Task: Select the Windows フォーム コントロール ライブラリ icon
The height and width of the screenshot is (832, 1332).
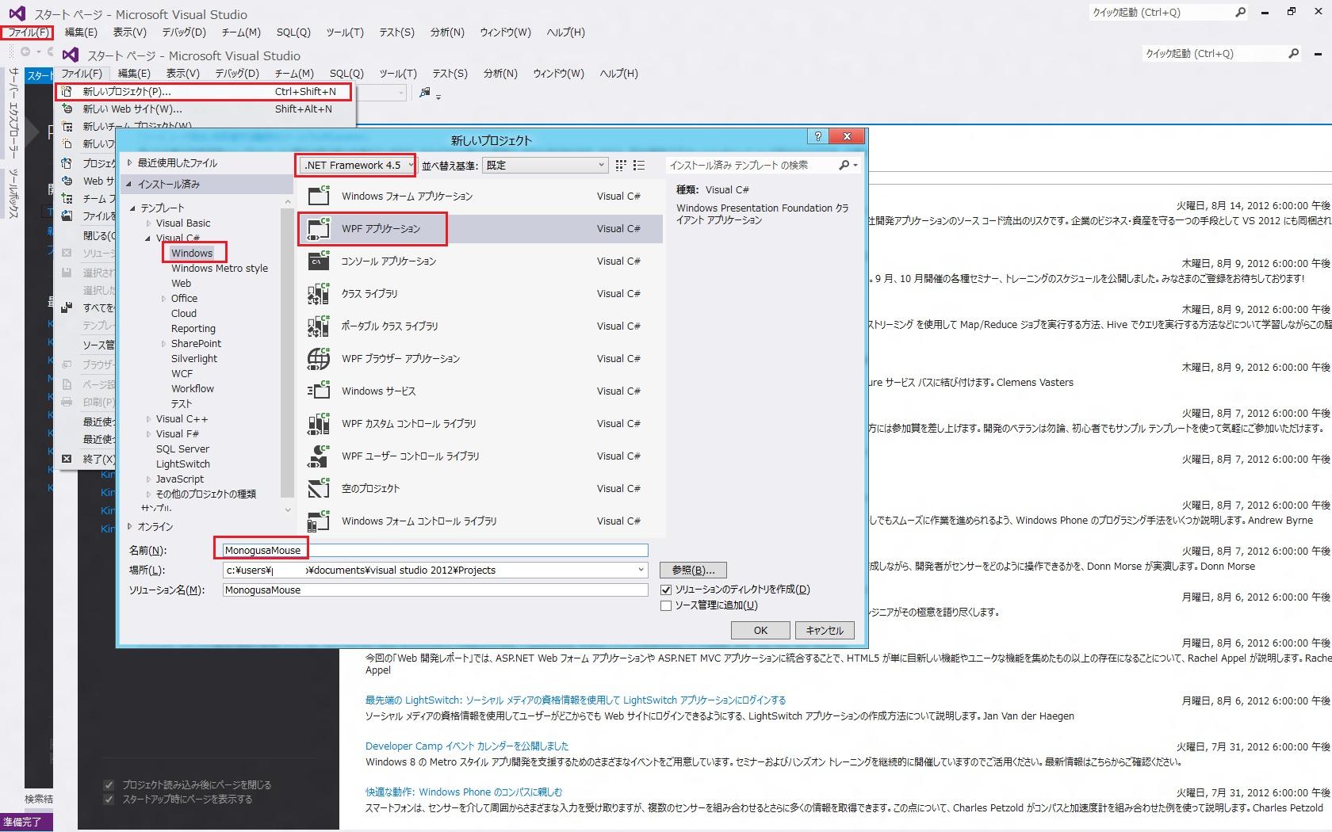Action: [x=319, y=521]
